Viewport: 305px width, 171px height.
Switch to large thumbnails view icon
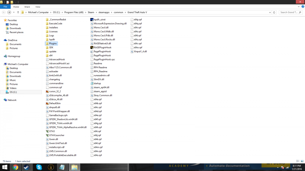[302, 161]
